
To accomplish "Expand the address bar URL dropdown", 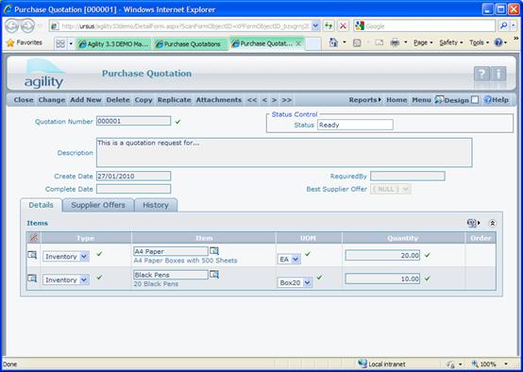I will coord(315,25).
